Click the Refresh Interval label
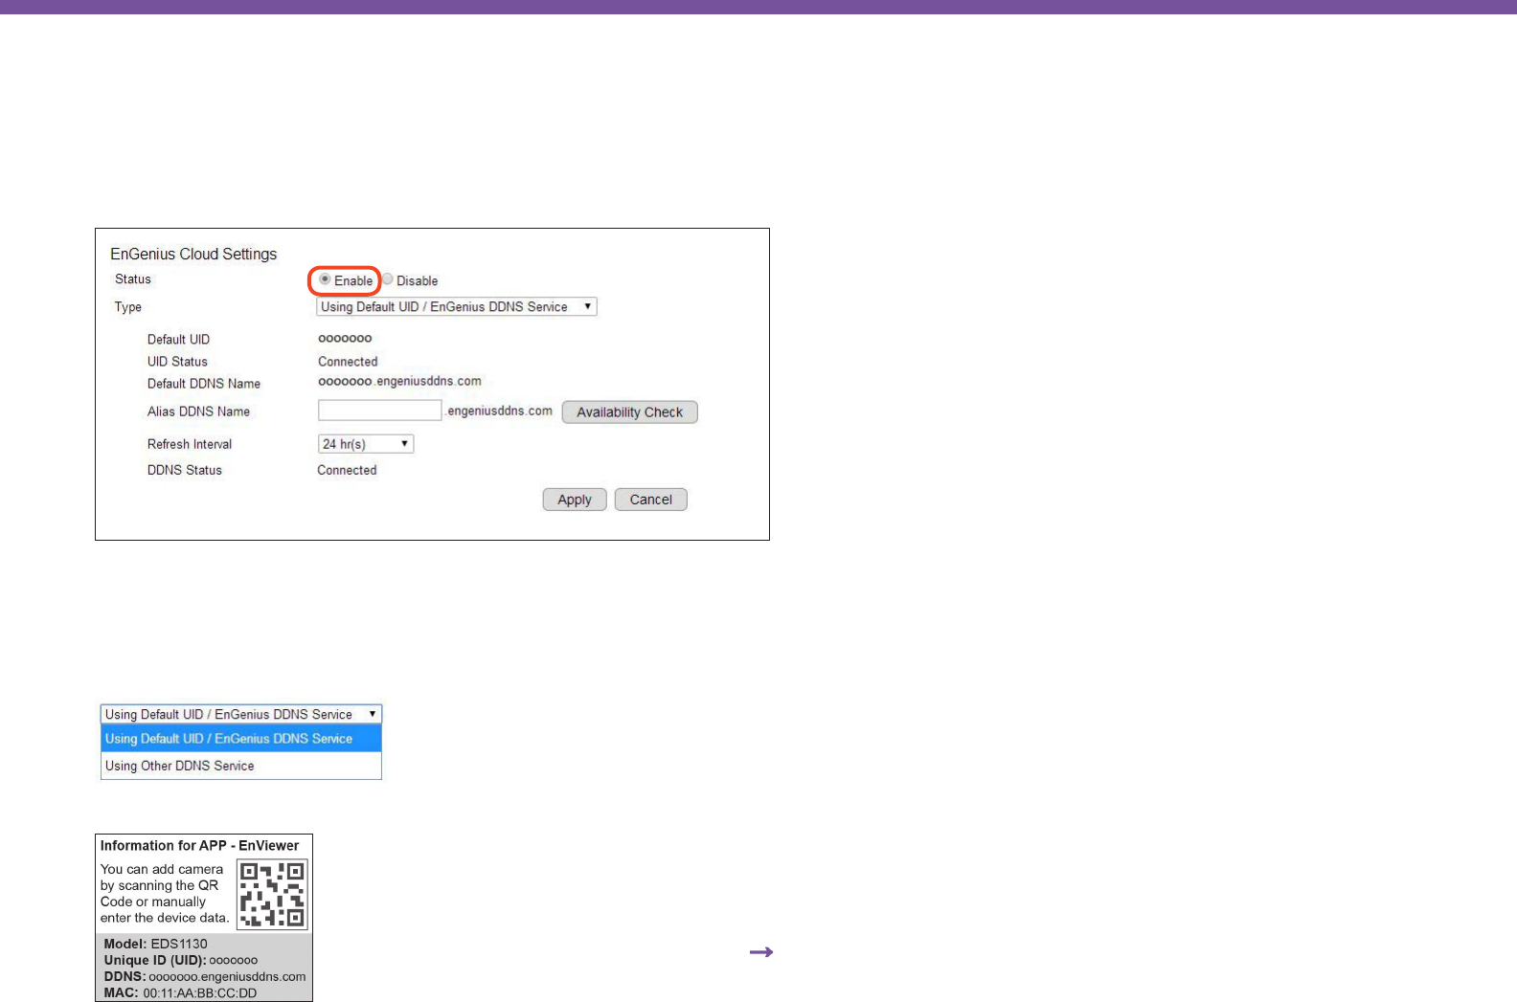The height and width of the screenshot is (1002, 1517). point(190,444)
